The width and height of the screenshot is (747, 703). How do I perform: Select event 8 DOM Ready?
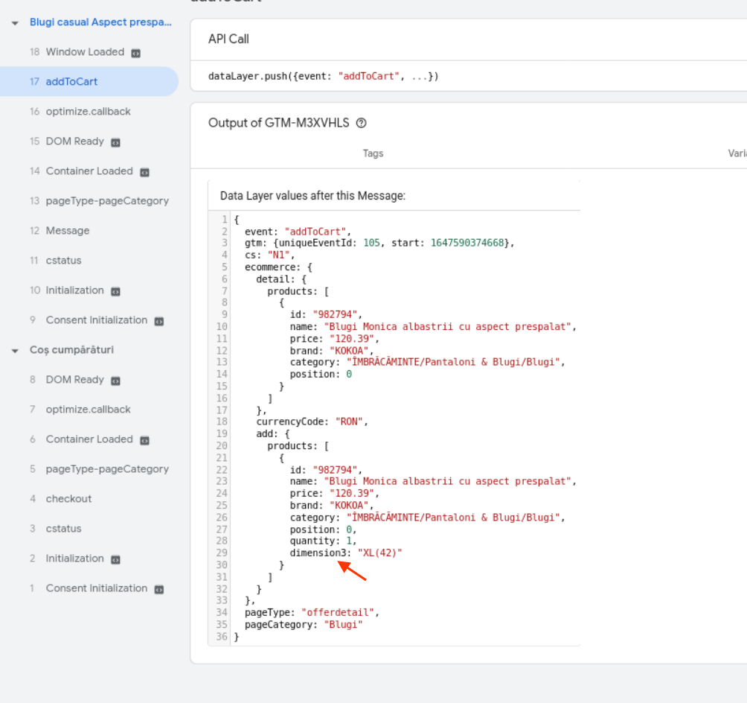[75, 380]
